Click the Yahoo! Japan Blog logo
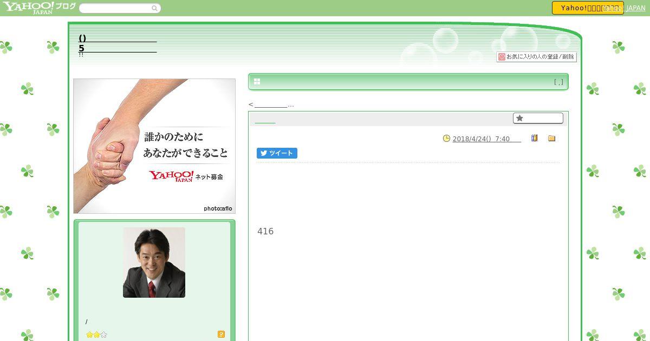This screenshot has width=650, height=341. click(39, 8)
